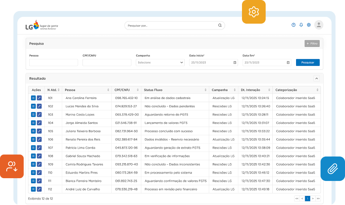Viewport: 345px width, 205px height.
Task: Click the help question mark icon
Action: tap(293, 25)
